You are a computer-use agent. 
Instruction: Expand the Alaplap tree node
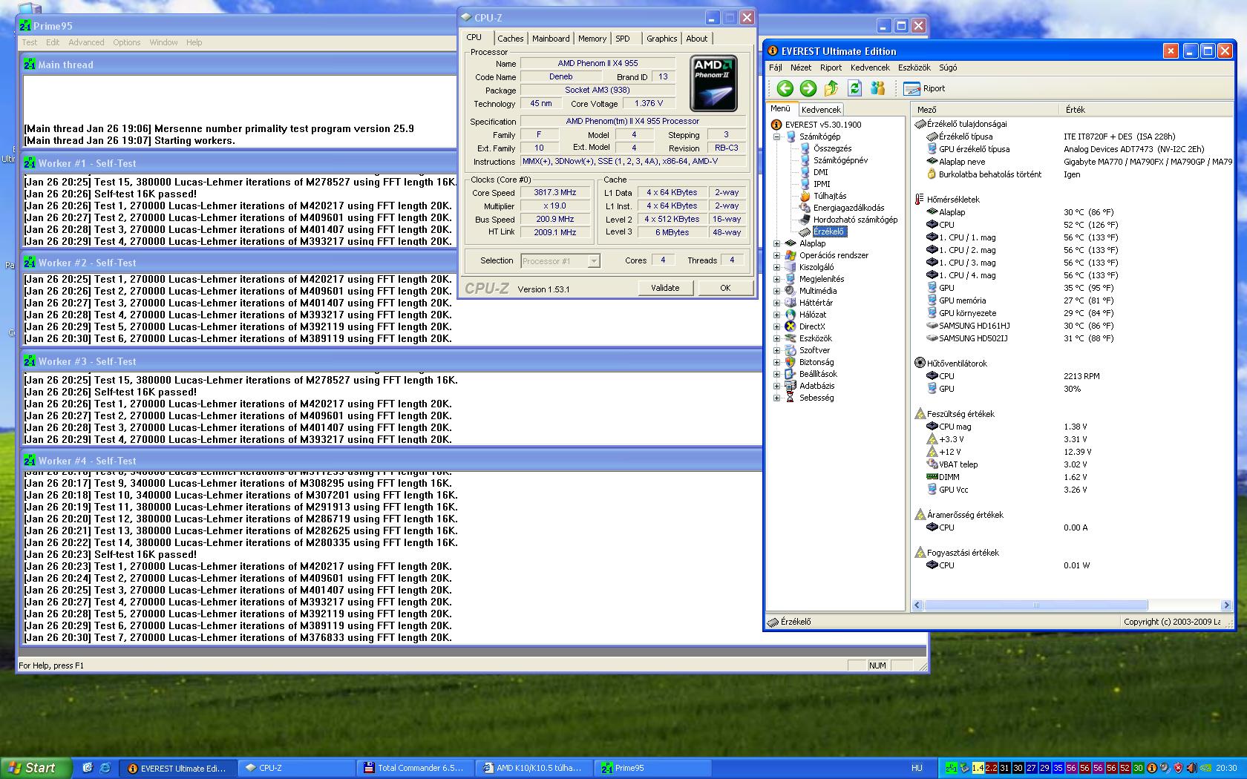[776, 243]
